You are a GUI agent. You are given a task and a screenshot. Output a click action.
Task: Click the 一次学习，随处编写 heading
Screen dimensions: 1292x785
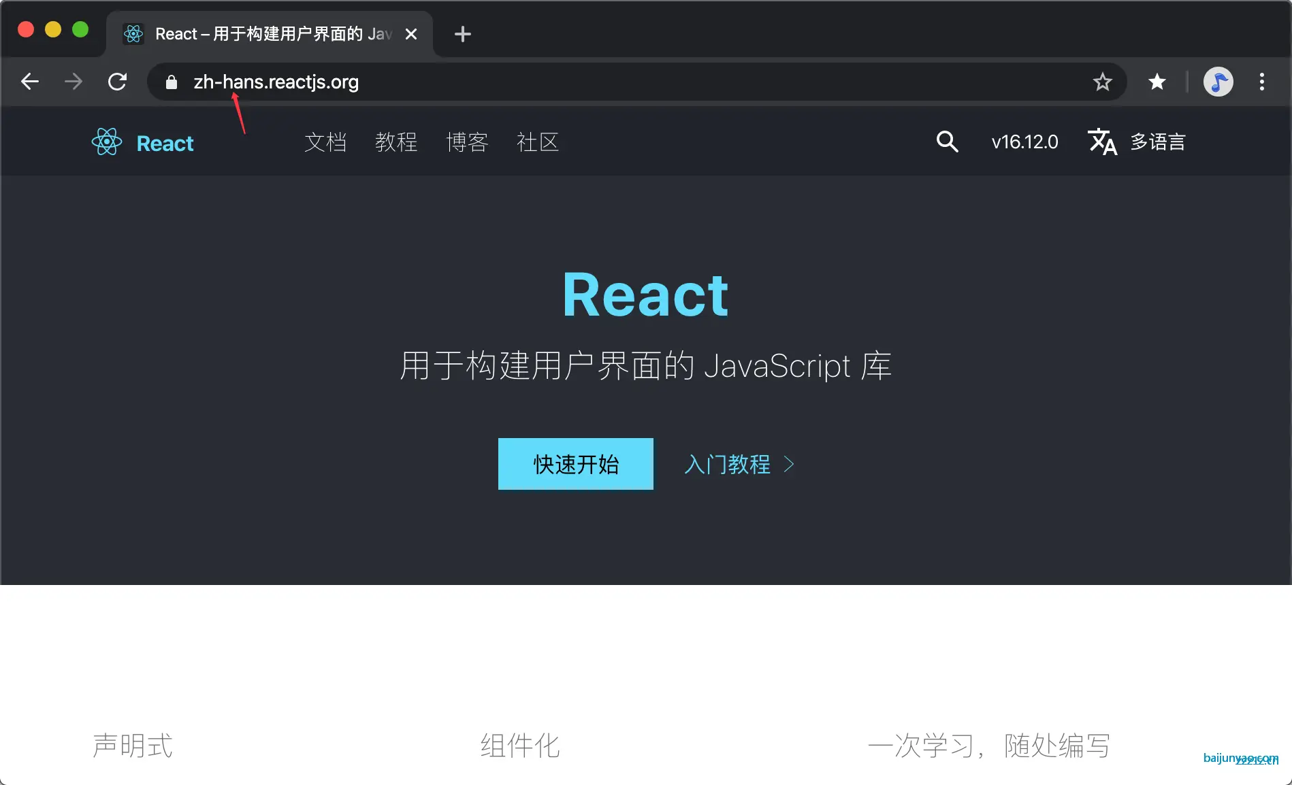989,746
